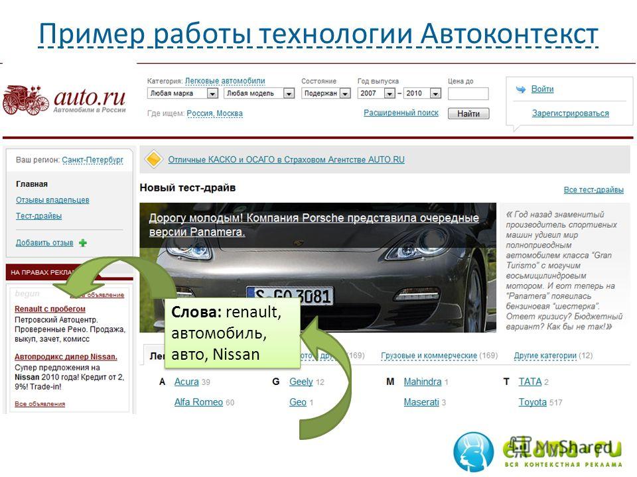Open the Автопродикс дилер Nissan ad
This screenshot has width=637, height=477.
click(66, 356)
